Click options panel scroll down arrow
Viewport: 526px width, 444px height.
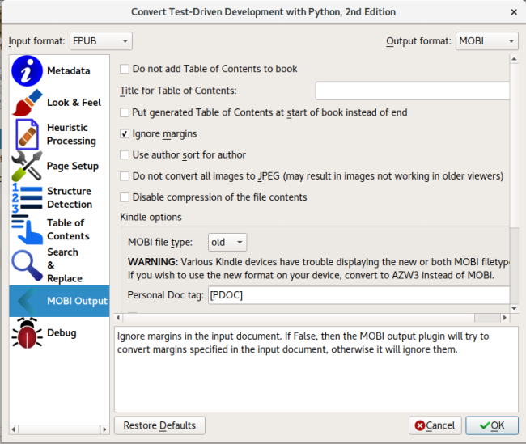514,308
